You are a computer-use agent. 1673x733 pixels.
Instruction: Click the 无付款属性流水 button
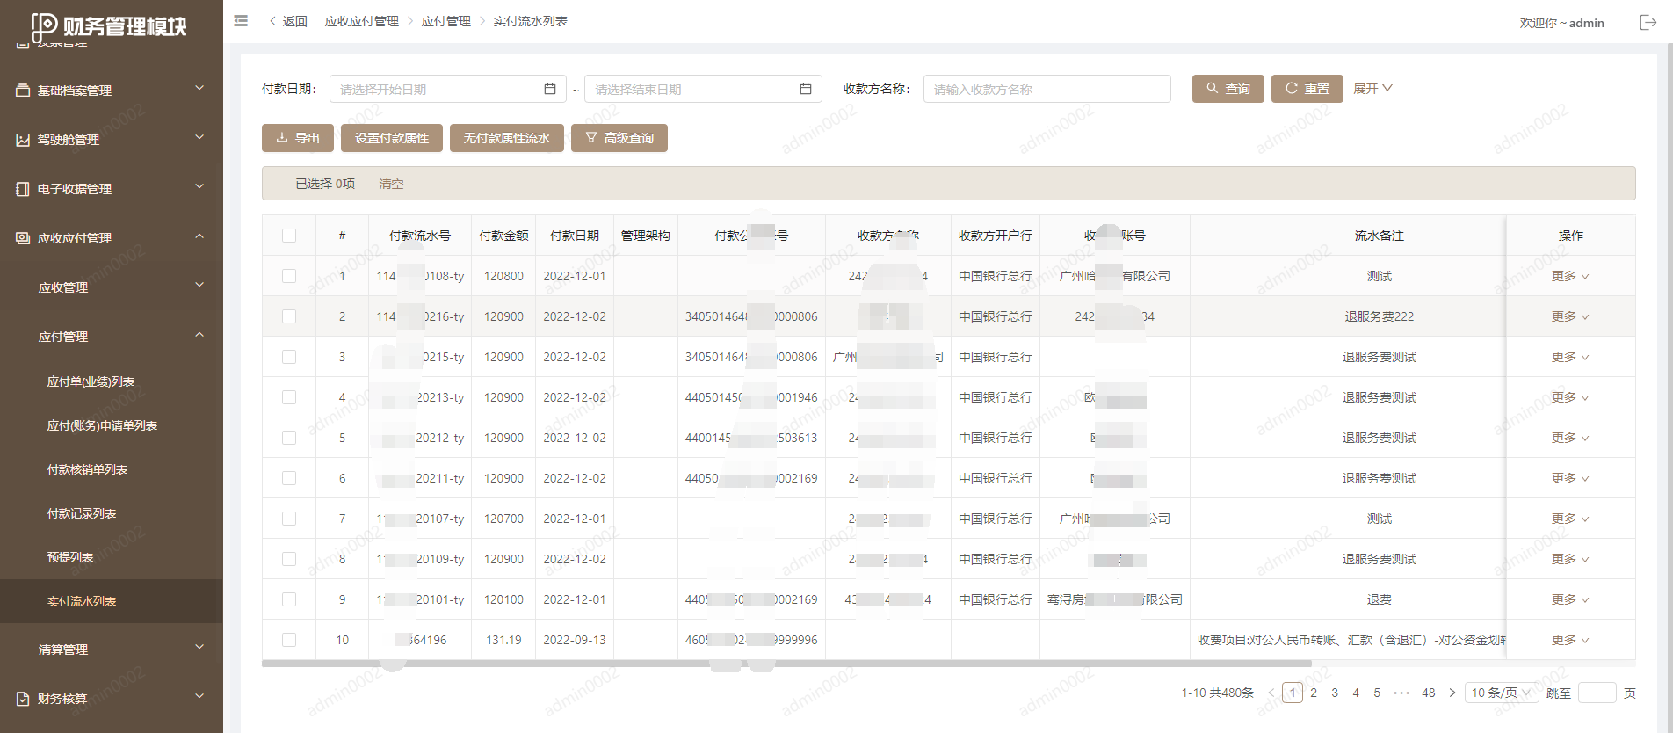[x=507, y=138]
